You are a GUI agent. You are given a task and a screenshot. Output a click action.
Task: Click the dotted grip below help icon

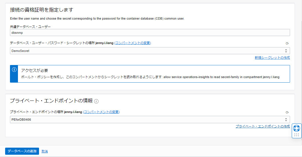click(x=297, y=135)
